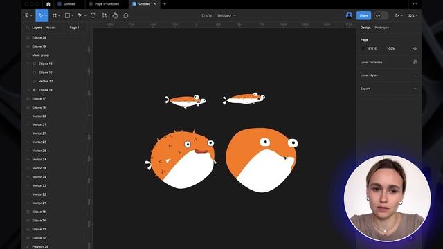
Task: Select the small spotted fish on the left
Action: tap(186, 102)
